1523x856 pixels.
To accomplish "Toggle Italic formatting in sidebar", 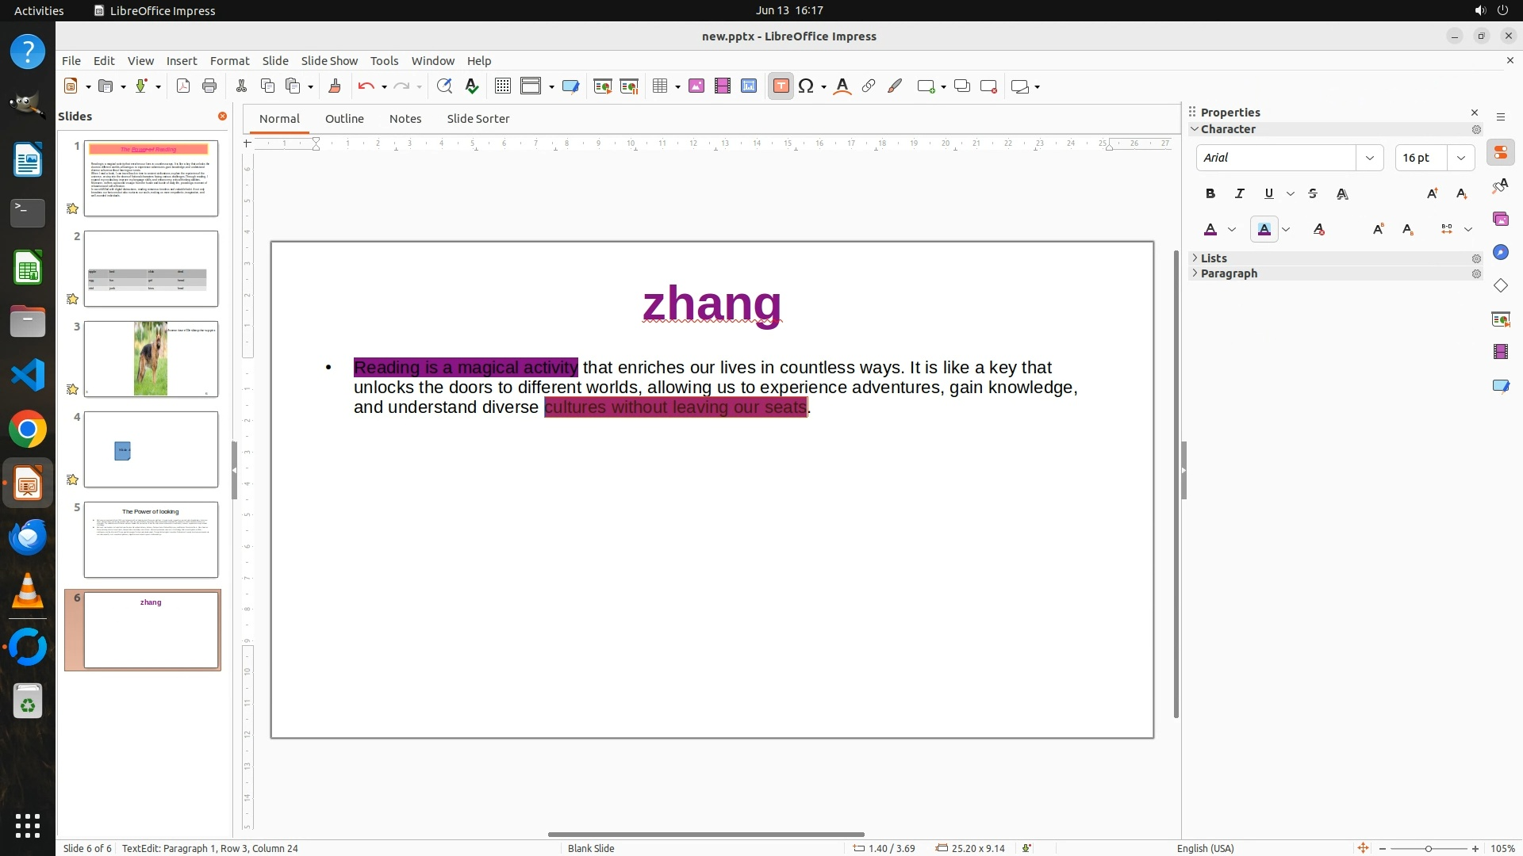I will (1239, 193).
